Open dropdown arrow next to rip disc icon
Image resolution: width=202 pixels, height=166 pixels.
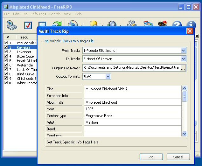coord(82,25)
